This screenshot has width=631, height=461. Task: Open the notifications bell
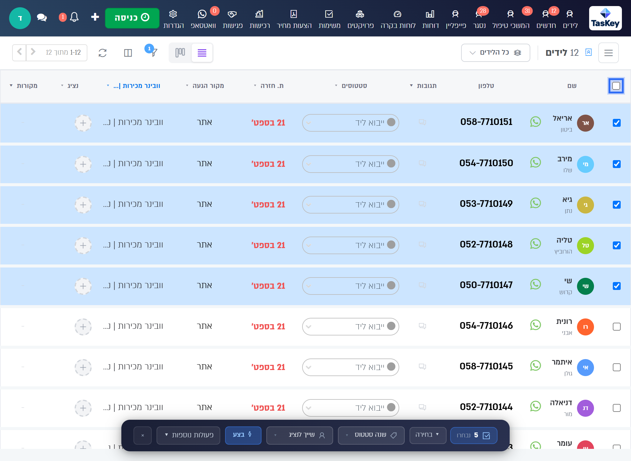pos(74,17)
